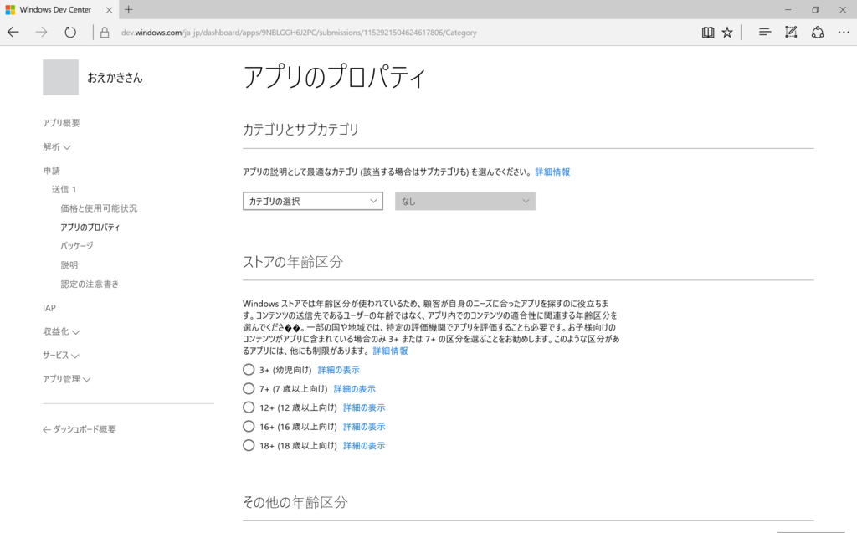The image size is (857, 533).
Task: Show details 詳細の表示 for 18+ rating
Action: pyautogui.click(x=365, y=446)
